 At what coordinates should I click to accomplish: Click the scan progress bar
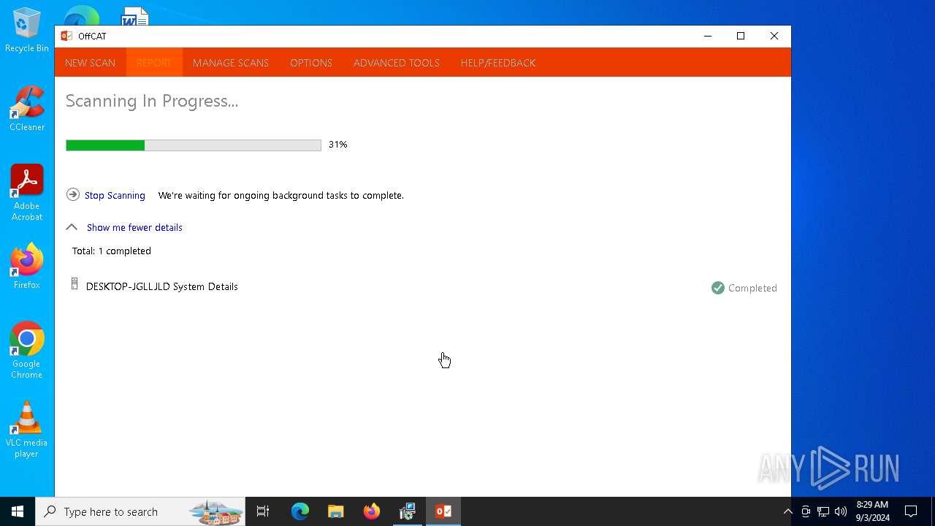(x=194, y=145)
